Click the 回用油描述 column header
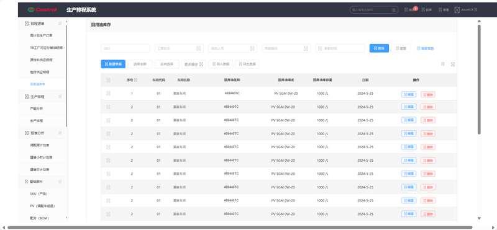497x230 pixels. click(x=286, y=80)
